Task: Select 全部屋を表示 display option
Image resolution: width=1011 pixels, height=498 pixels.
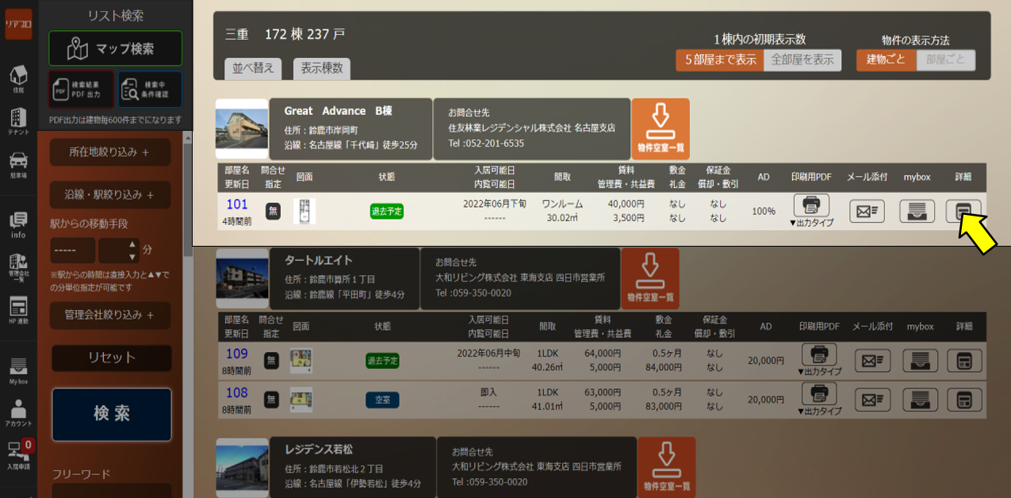Action: coord(802,60)
